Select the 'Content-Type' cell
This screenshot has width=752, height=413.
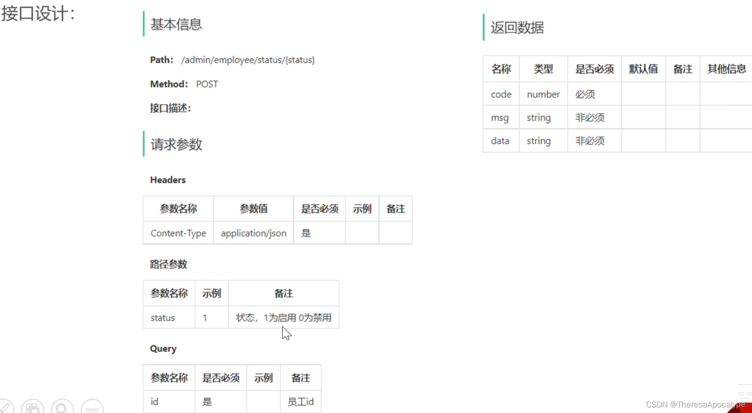pos(178,233)
